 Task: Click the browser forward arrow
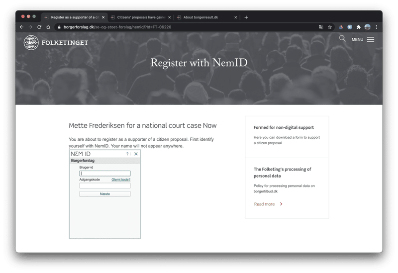tap(30, 27)
